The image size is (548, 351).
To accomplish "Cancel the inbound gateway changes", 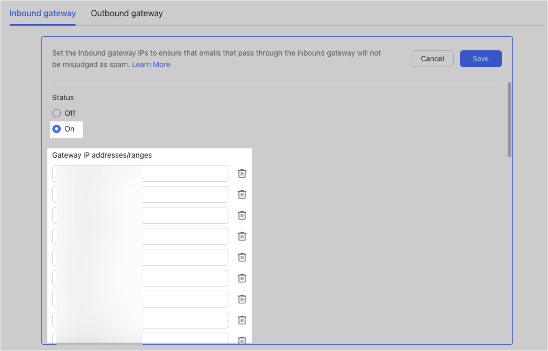I will pos(432,59).
